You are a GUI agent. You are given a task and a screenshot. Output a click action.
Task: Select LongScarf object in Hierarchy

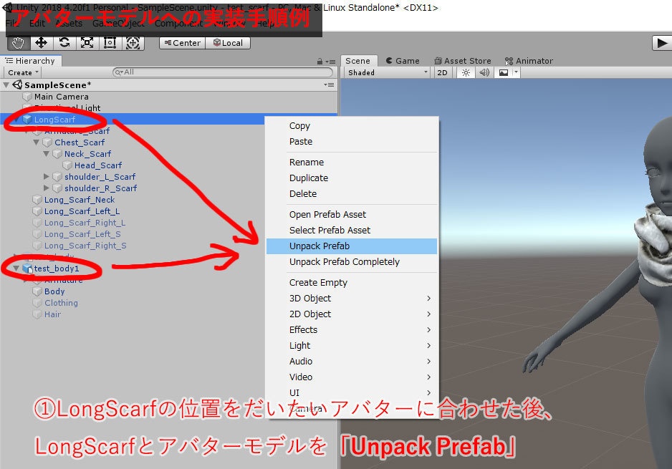[x=54, y=120]
